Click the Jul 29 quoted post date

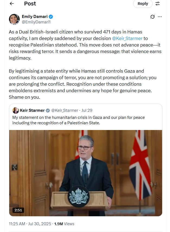click(87, 110)
